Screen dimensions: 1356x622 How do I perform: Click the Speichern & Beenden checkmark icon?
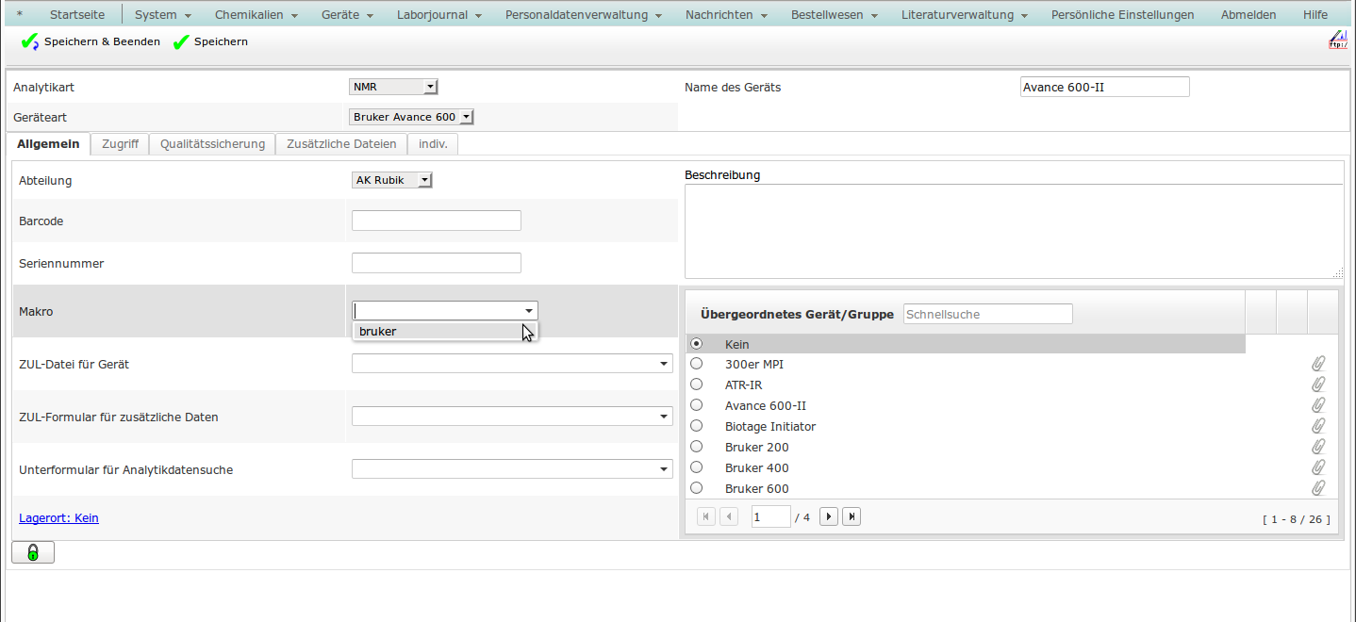(30, 41)
